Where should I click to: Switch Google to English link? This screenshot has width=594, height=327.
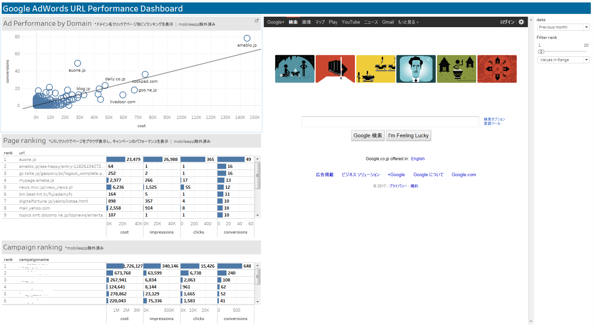click(x=418, y=159)
